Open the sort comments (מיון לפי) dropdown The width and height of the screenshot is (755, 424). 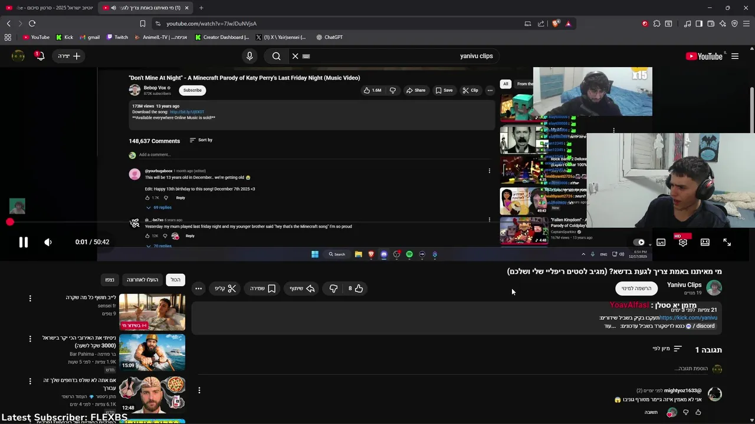[667, 349]
